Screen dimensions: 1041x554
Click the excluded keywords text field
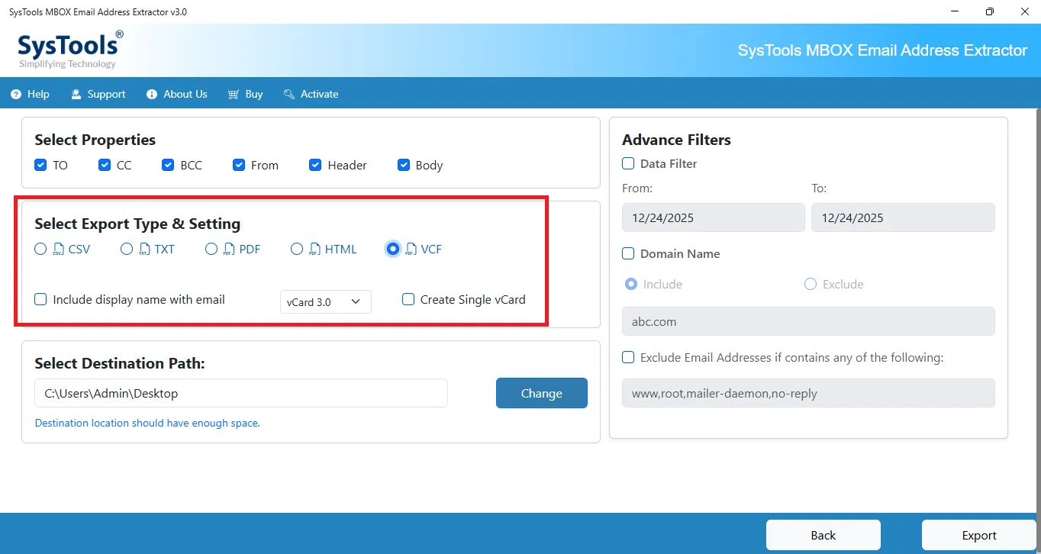pos(808,393)
